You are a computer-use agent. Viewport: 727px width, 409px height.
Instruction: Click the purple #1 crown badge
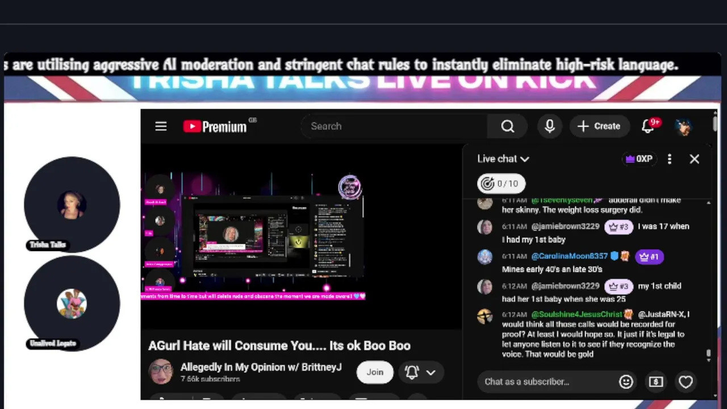[x=649, y=257]
